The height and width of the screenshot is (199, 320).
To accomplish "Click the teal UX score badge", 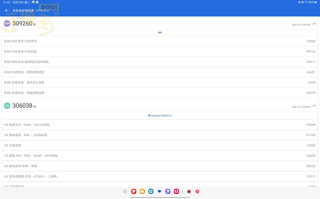I will point(7,106).
